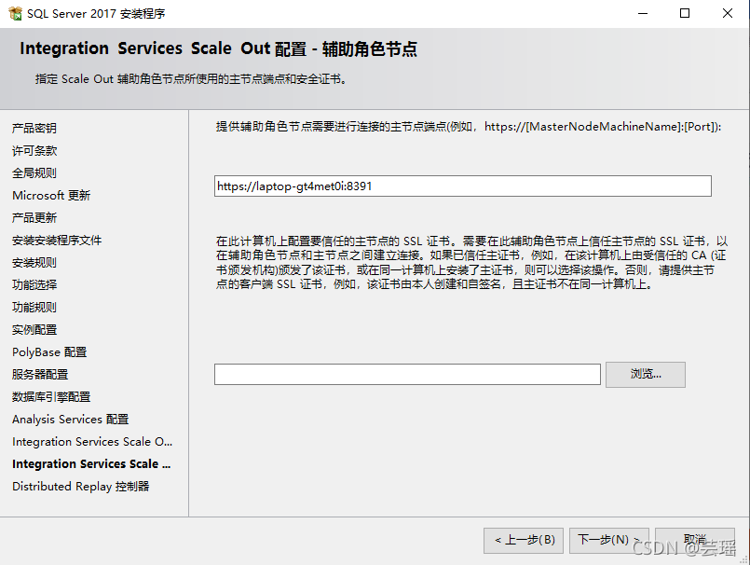Go back with the 上一步(B) button
Viewport: 750px width, 565px height.
tap(524, 540)
